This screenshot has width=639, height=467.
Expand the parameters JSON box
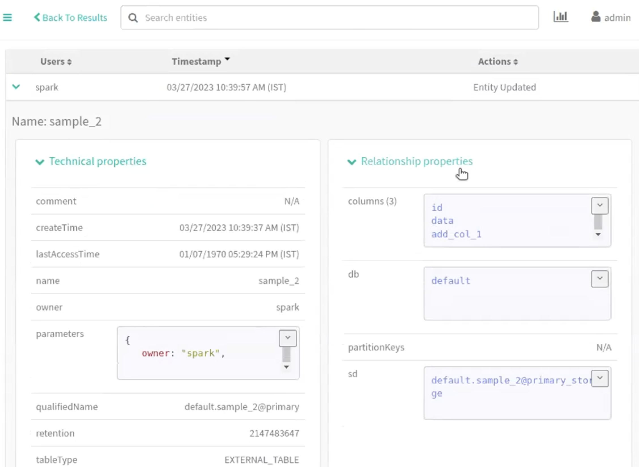(x=287, y=338)
